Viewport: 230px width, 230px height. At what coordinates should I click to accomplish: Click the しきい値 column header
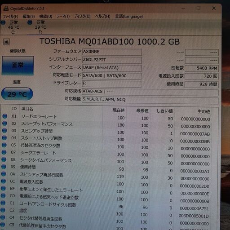point(165,111)
